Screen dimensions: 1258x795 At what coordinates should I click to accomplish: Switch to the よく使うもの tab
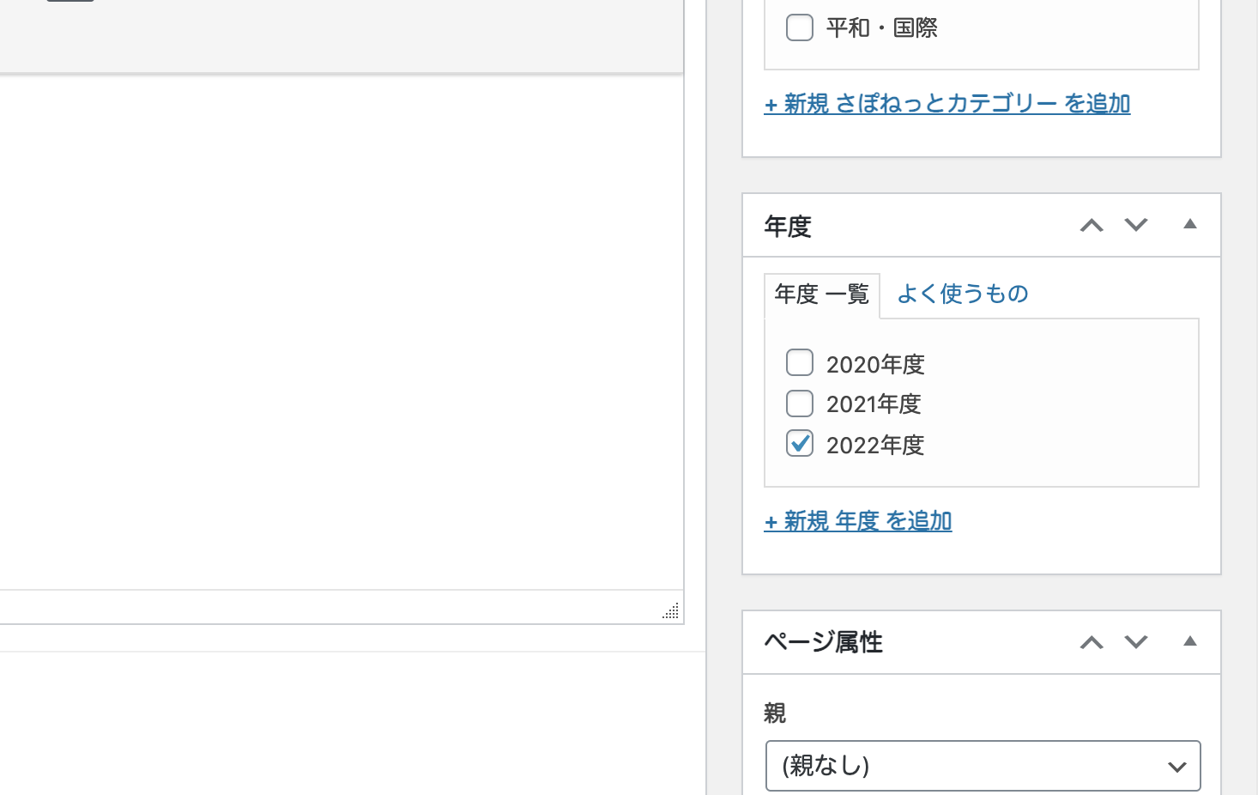tap(963, 294)
